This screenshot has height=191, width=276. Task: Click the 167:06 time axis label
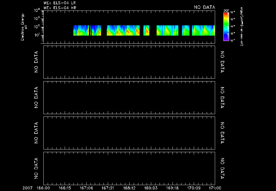86,188
